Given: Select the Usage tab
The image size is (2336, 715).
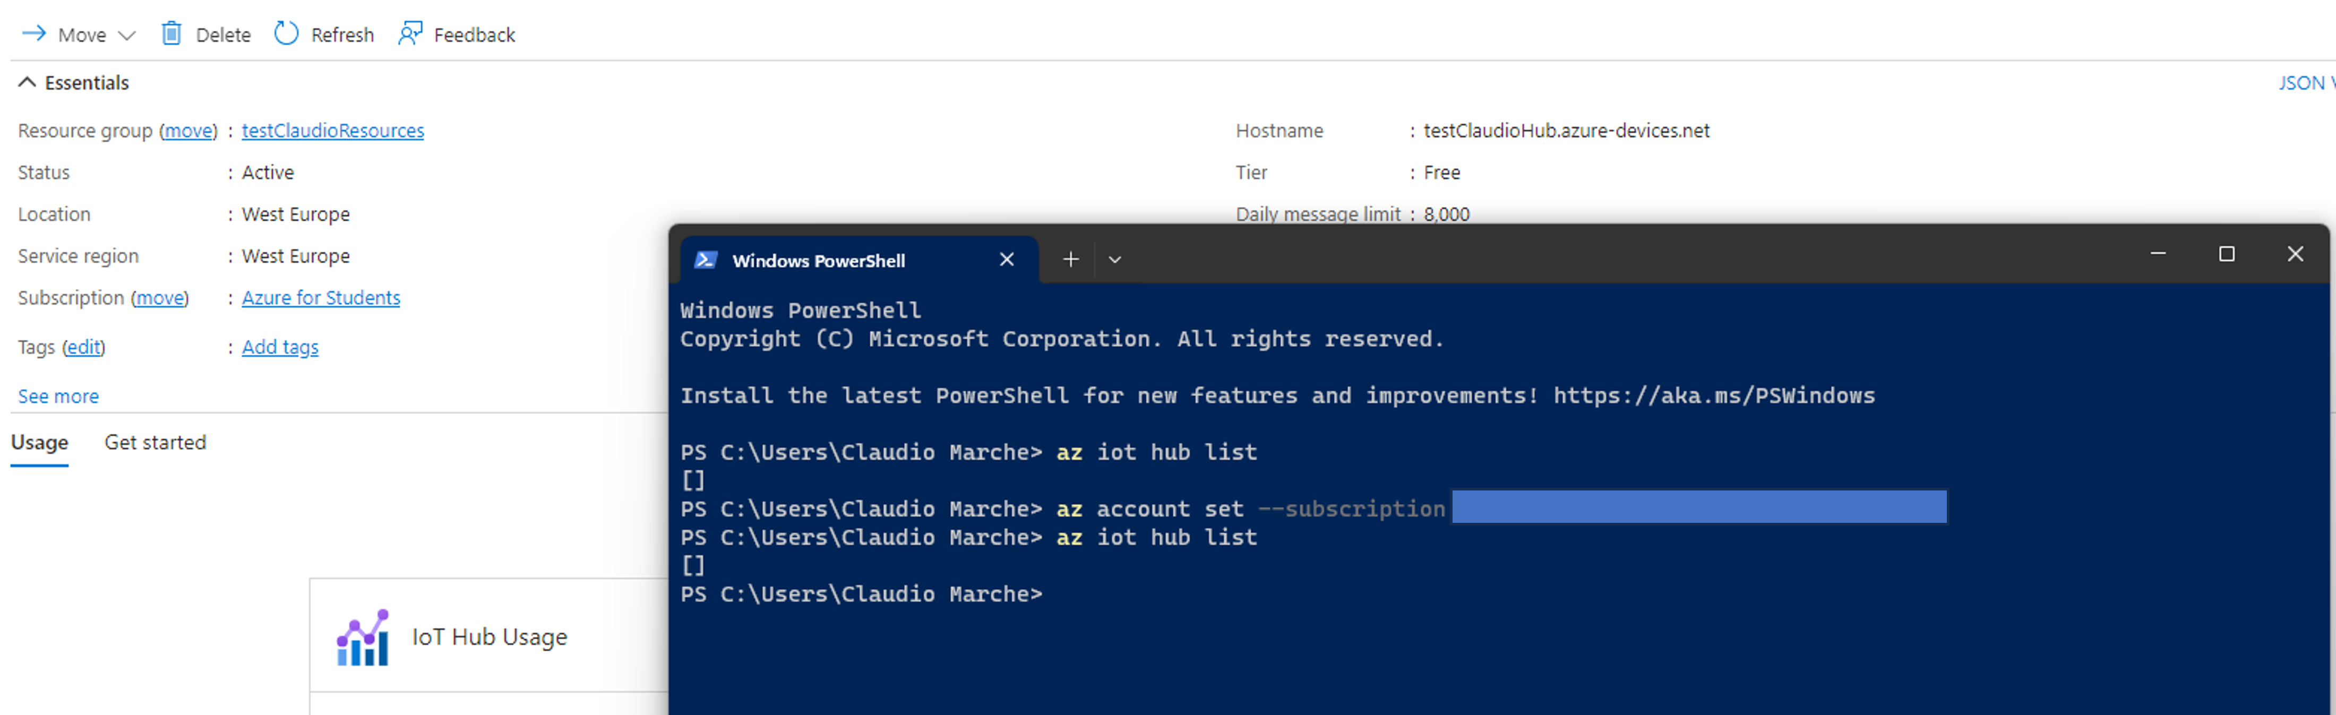Looking at the screenshot, I should tap(39, 442).
